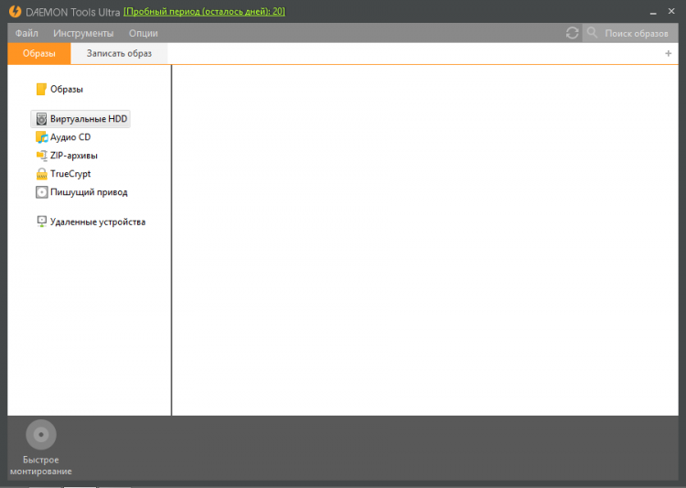Add a new tab with plus button
This screenshot has width=686, height=488.
tap(668, 53)
